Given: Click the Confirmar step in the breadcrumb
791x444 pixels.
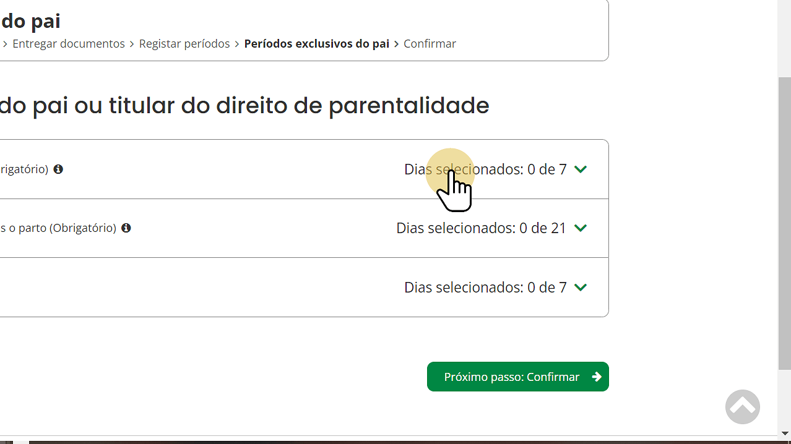Looking at the screenshot, I should [x=430, y=43].
